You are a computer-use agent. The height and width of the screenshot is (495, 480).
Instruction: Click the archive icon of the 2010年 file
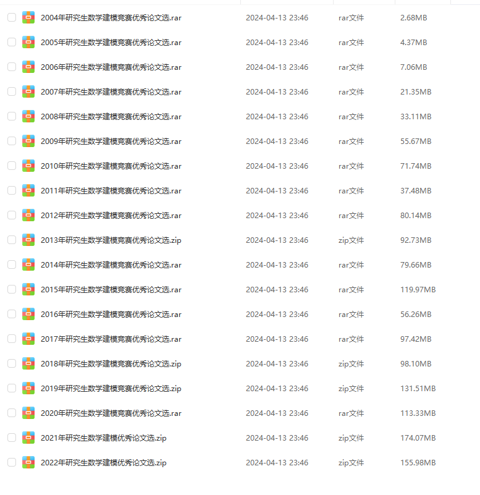(28, 166)
